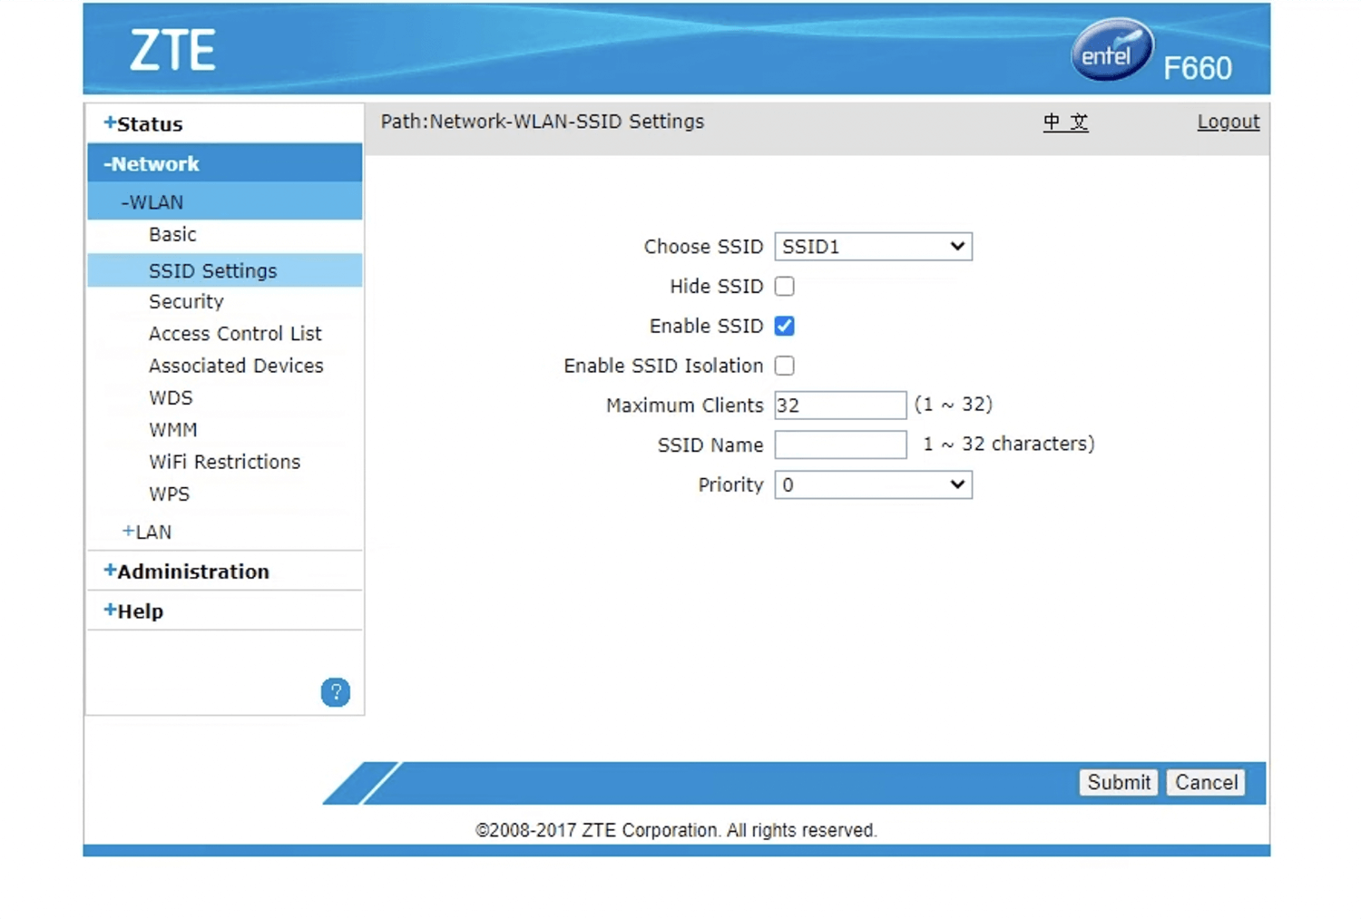Open the Security settings page

(x=186, y=302)
